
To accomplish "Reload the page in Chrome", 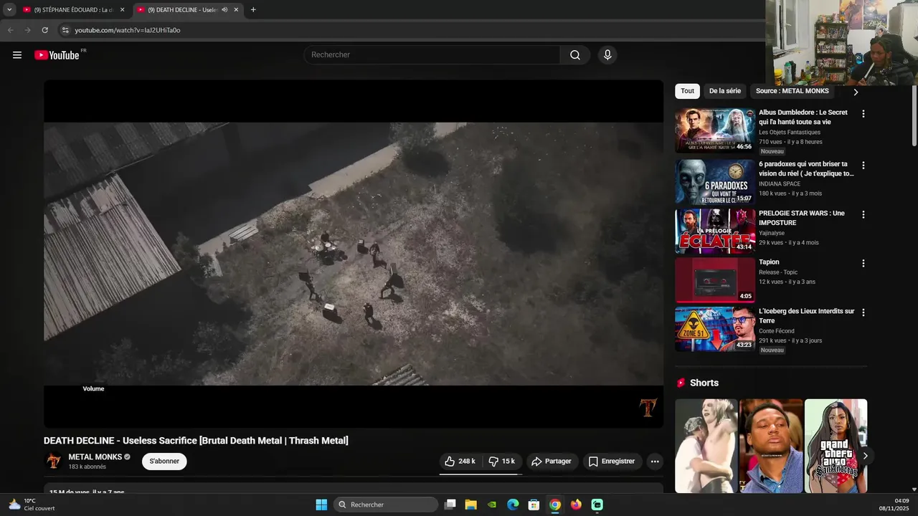I will [44, 30].
